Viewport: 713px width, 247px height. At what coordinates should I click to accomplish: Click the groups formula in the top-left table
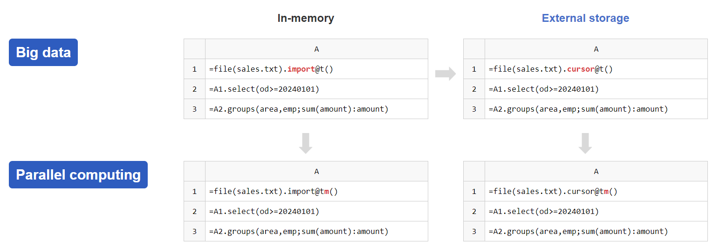pyautogui.click(x=299, y=109)
